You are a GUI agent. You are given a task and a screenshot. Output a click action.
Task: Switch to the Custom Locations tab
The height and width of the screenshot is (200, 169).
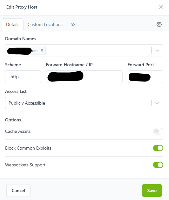tap(45, 24)
